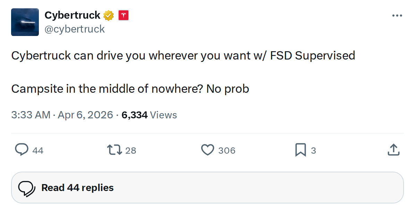Click the Cybertruck profile avatar

[25, 22]
